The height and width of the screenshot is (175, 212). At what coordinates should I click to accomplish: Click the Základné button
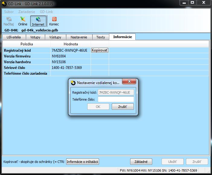[141, 162]
